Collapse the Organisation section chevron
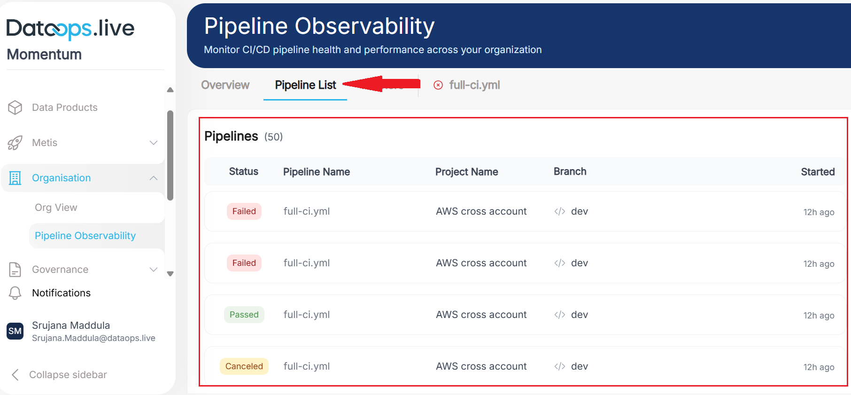The image size is (851, 395). [154, 178]
